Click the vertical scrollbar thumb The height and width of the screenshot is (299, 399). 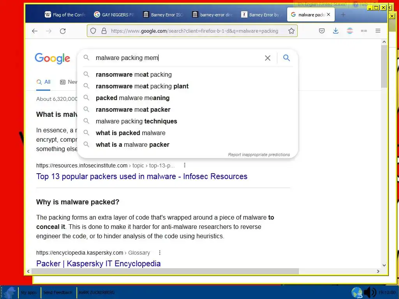(384, 67)
